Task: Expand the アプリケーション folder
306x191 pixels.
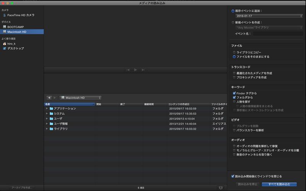Action: [47, 109]
